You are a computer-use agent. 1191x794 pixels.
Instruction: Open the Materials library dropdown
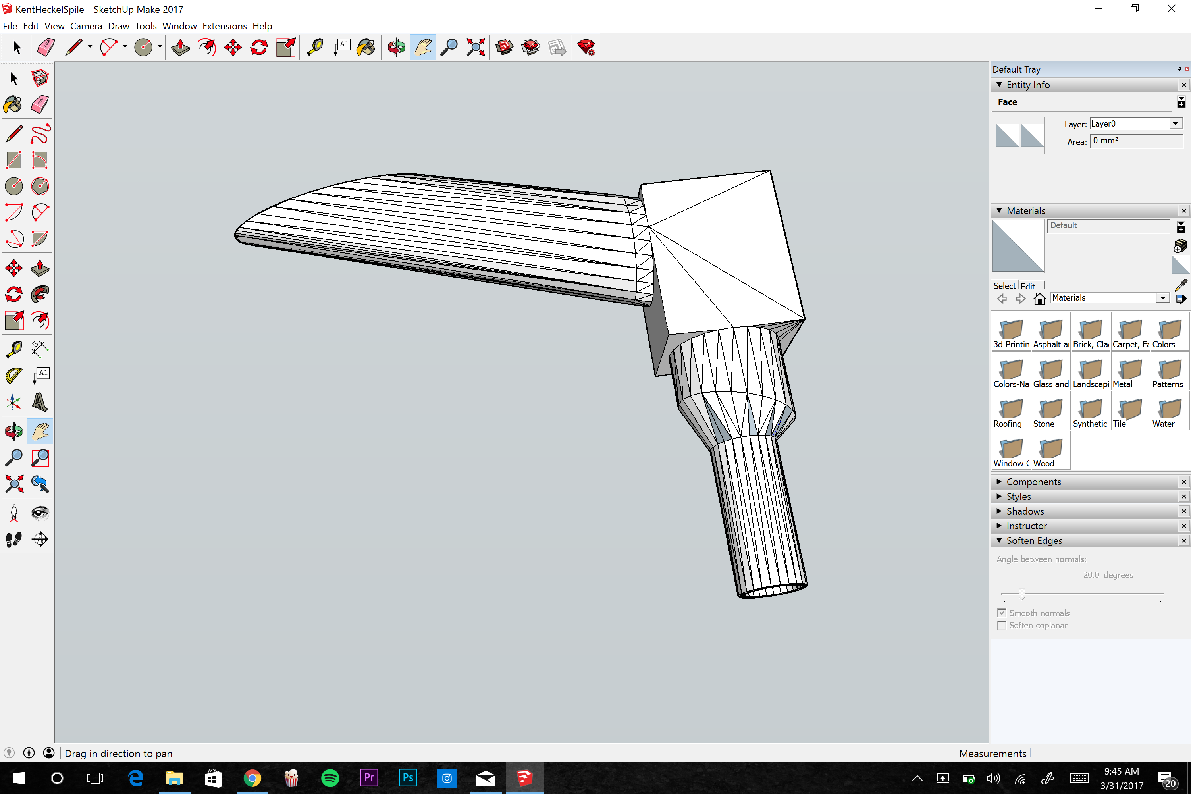[x=1163, y=298]
